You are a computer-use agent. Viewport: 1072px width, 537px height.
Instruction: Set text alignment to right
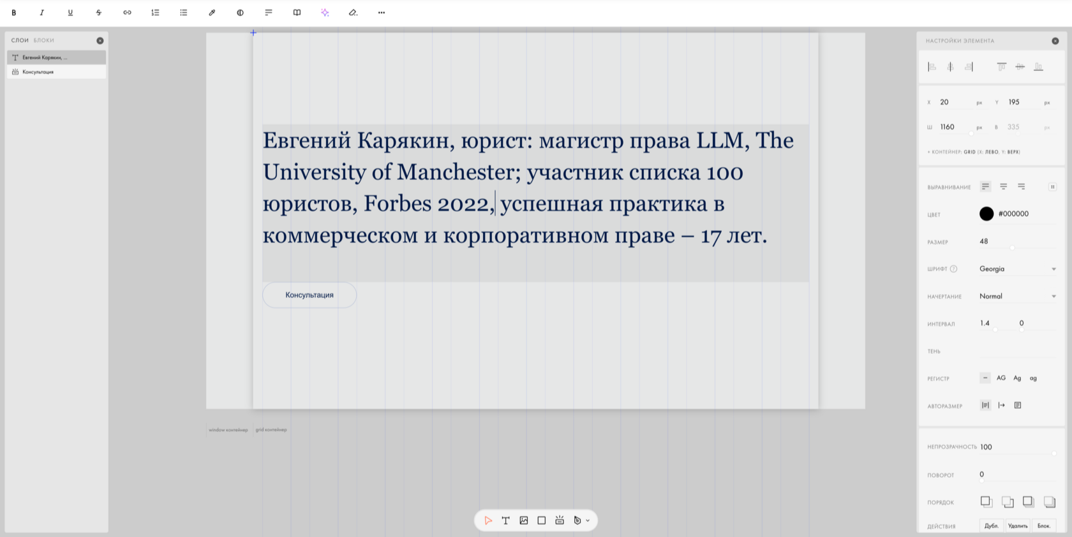click(1022, 187)
